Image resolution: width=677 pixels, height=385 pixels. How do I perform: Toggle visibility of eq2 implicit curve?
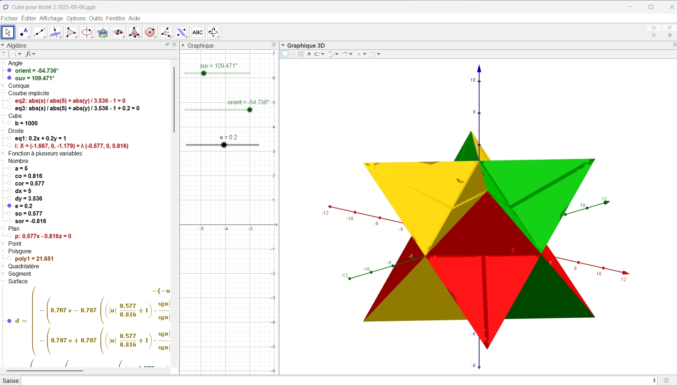[x=10, y=101]
